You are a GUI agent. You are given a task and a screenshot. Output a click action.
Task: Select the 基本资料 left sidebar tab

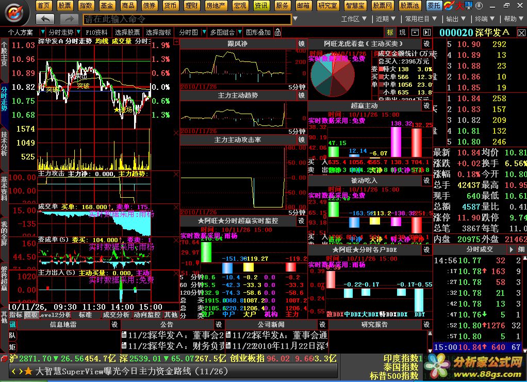pos(4,188)
